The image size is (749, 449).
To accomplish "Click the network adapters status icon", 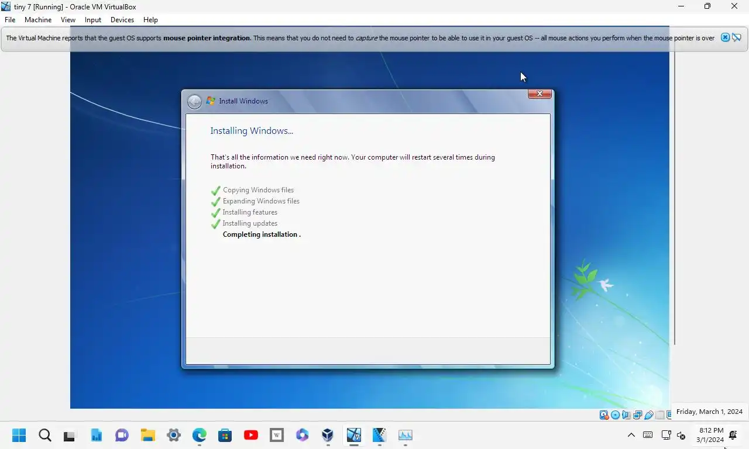I will [637, 415].
